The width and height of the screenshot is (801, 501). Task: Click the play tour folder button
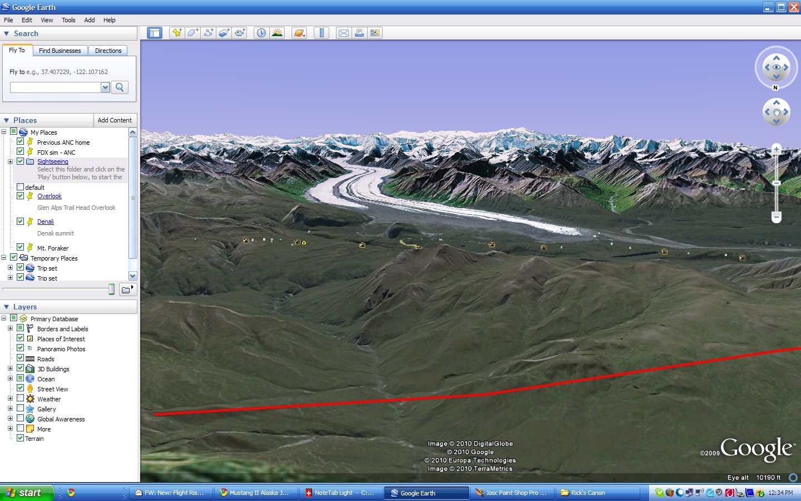[x=128, y=289]
